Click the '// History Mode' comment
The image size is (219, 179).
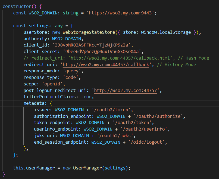pyautogui.click(x=176, y=64)
